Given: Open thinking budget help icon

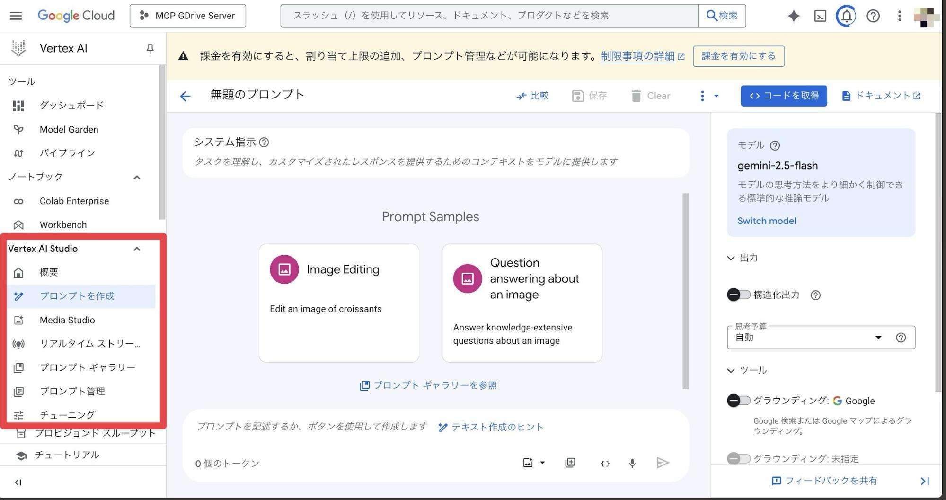Looking at the screenshot, I should (x=901, y=338).
